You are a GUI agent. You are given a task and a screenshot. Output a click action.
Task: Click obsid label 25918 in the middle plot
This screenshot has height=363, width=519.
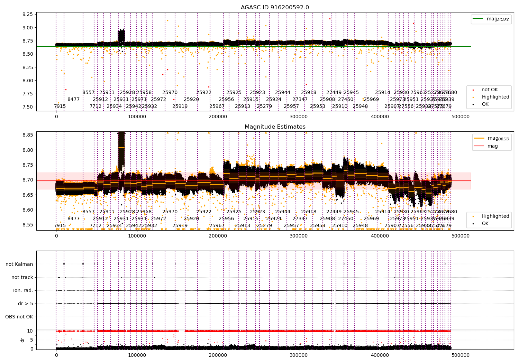point(309,212)
